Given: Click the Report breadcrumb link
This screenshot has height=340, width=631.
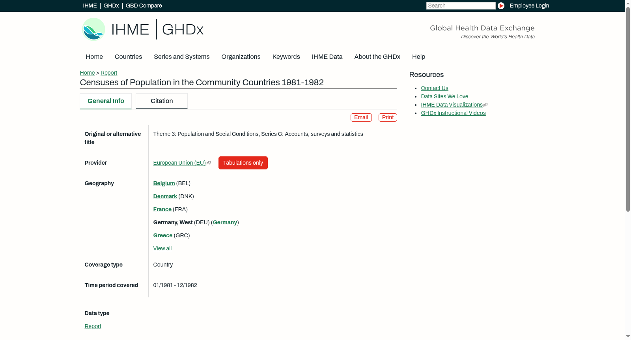Looking at the screenshot, I should (109, 73).
